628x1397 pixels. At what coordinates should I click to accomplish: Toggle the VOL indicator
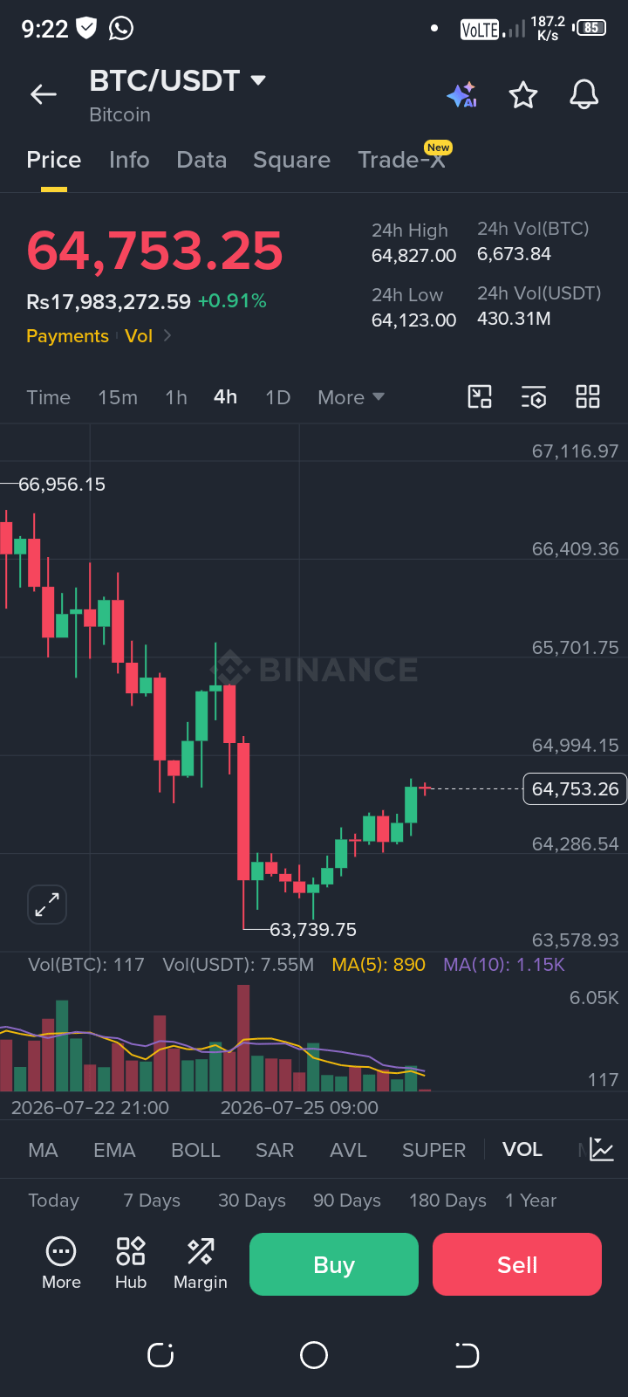(x=522, y=1150)
